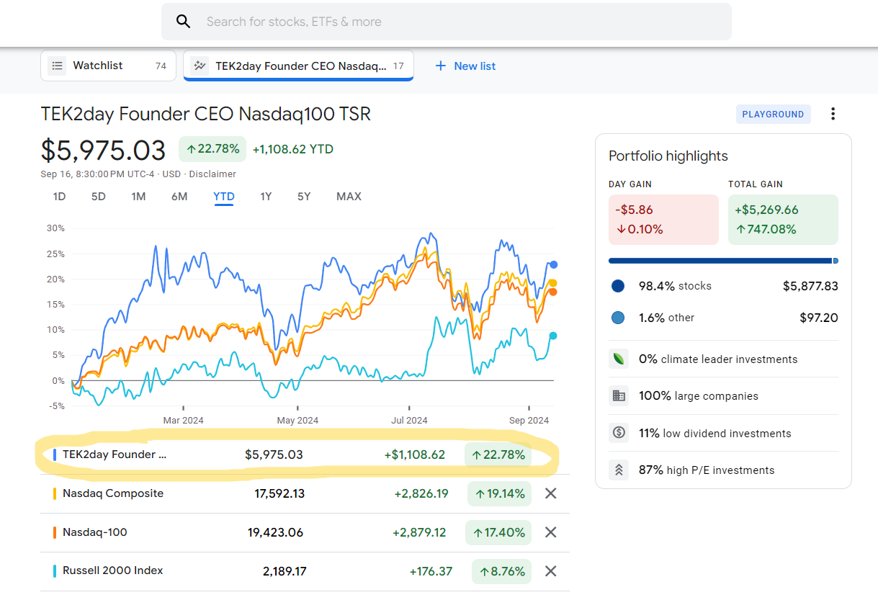Click the day gain -$5.86 card
The image size is (878, 600).
(x=663, y=220)
